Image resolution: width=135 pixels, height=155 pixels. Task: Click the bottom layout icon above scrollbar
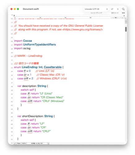click(x=126, y=23)
